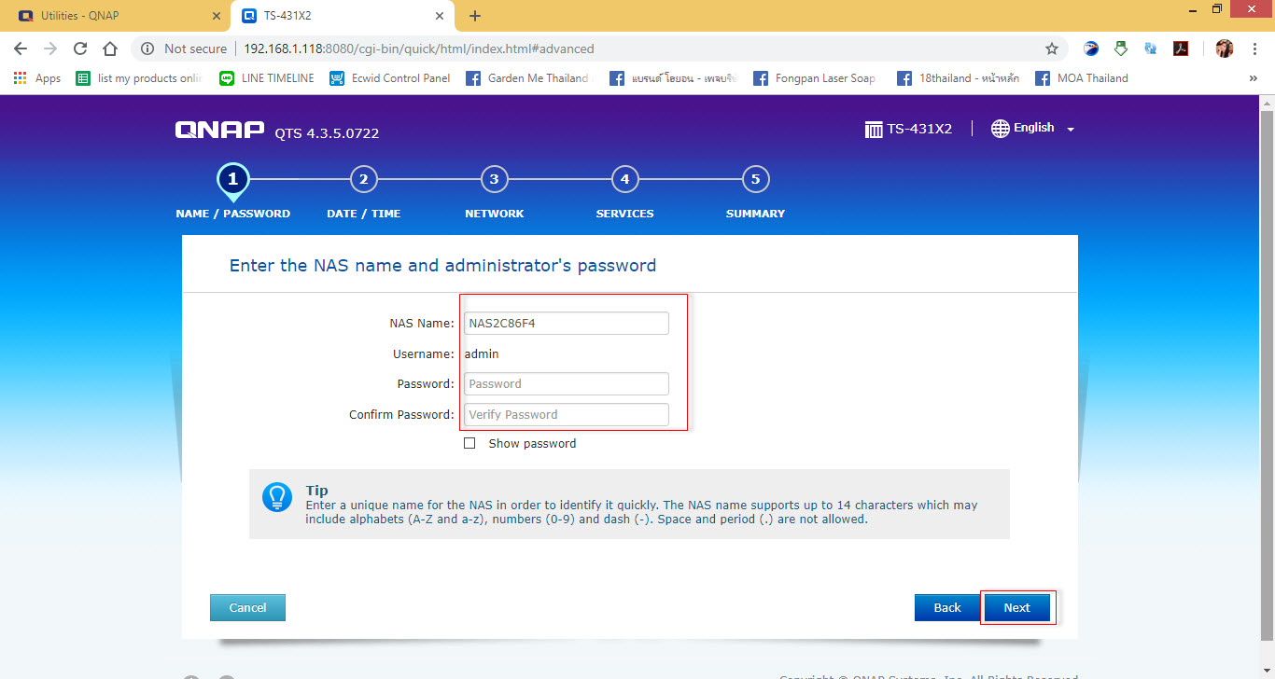Click step 3 NETWORK circle icon
This screenshot has width=1275, height=679.
494,178
